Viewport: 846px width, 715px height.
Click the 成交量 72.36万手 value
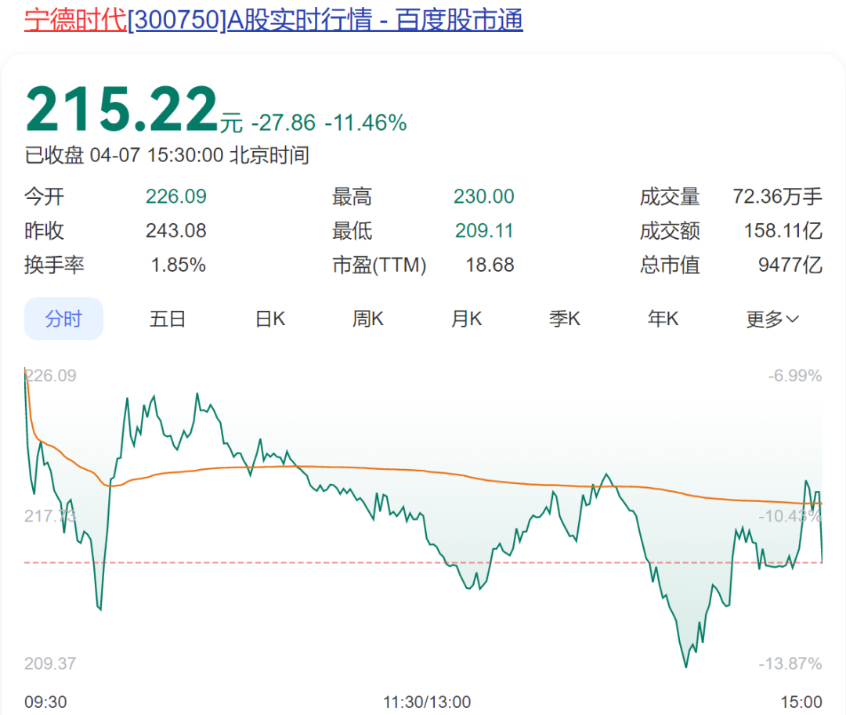[779, 197]
